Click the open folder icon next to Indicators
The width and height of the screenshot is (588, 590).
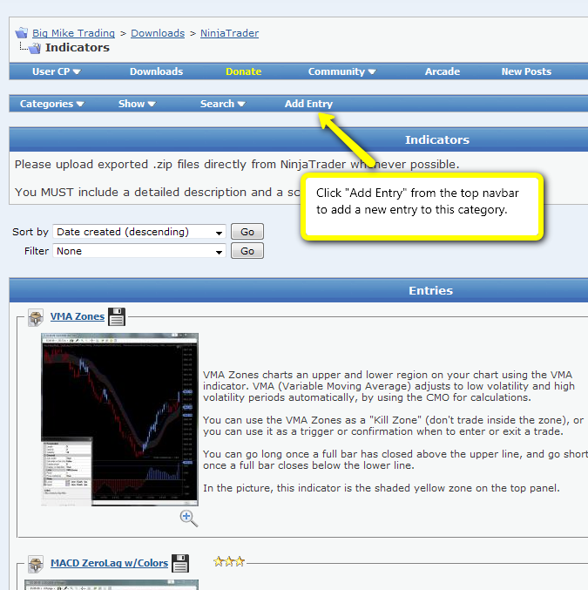tap(35, 48)
